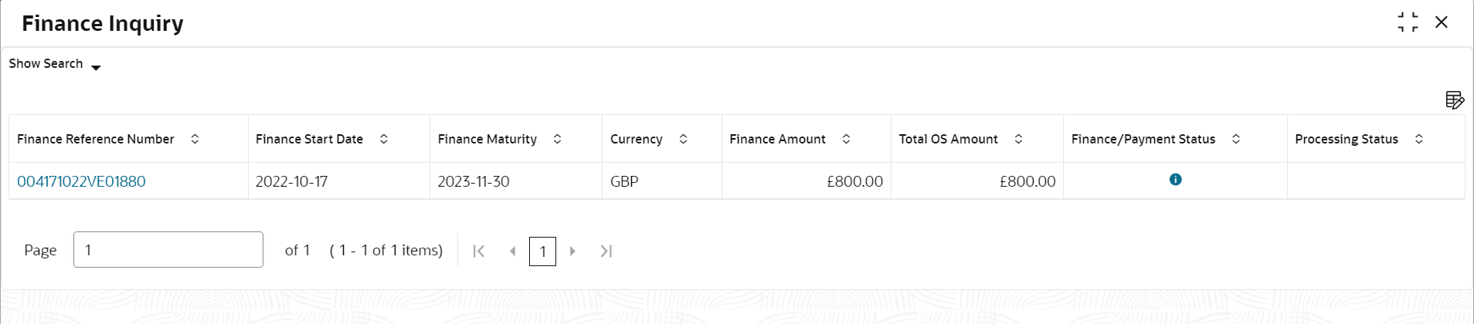The image size is (1474, 324).
Task: Open the table column settings icon
Action: (1454, 100)
